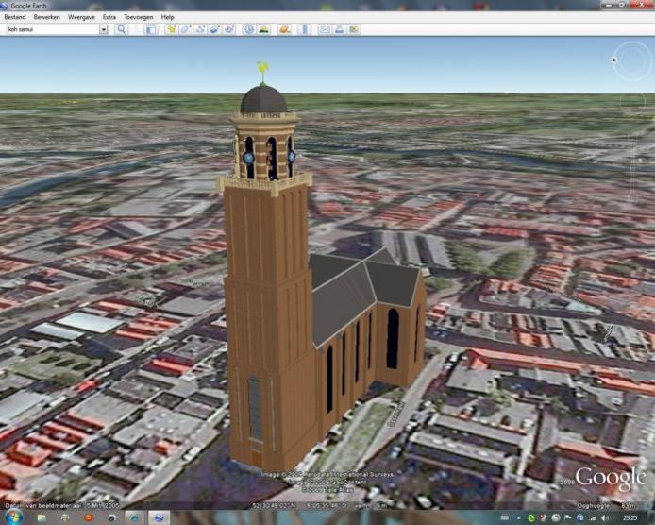This screenshot has width=655, height=525.
Task: Toggle sunlight across landscape icon
Action: click(264, 29)
